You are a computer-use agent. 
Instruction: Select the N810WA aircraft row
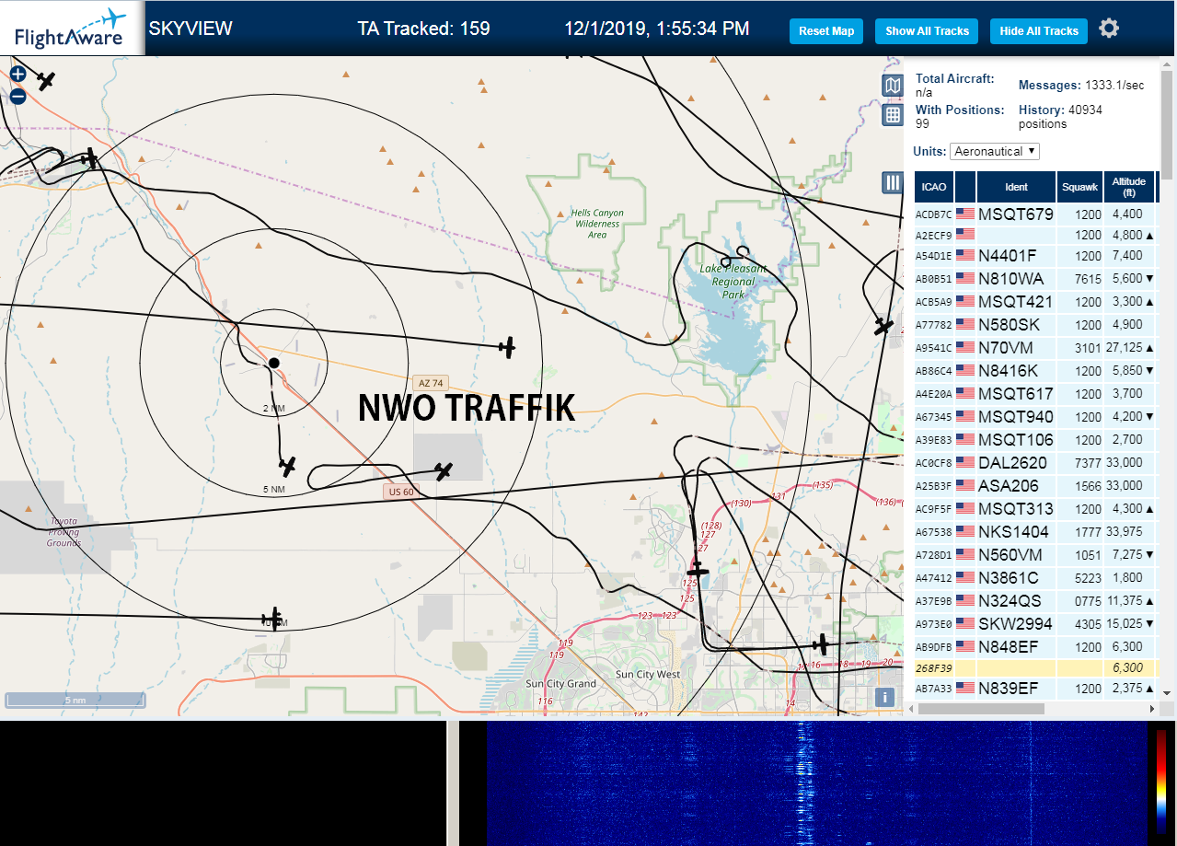pyautogui.click(x=1036, y=278)
